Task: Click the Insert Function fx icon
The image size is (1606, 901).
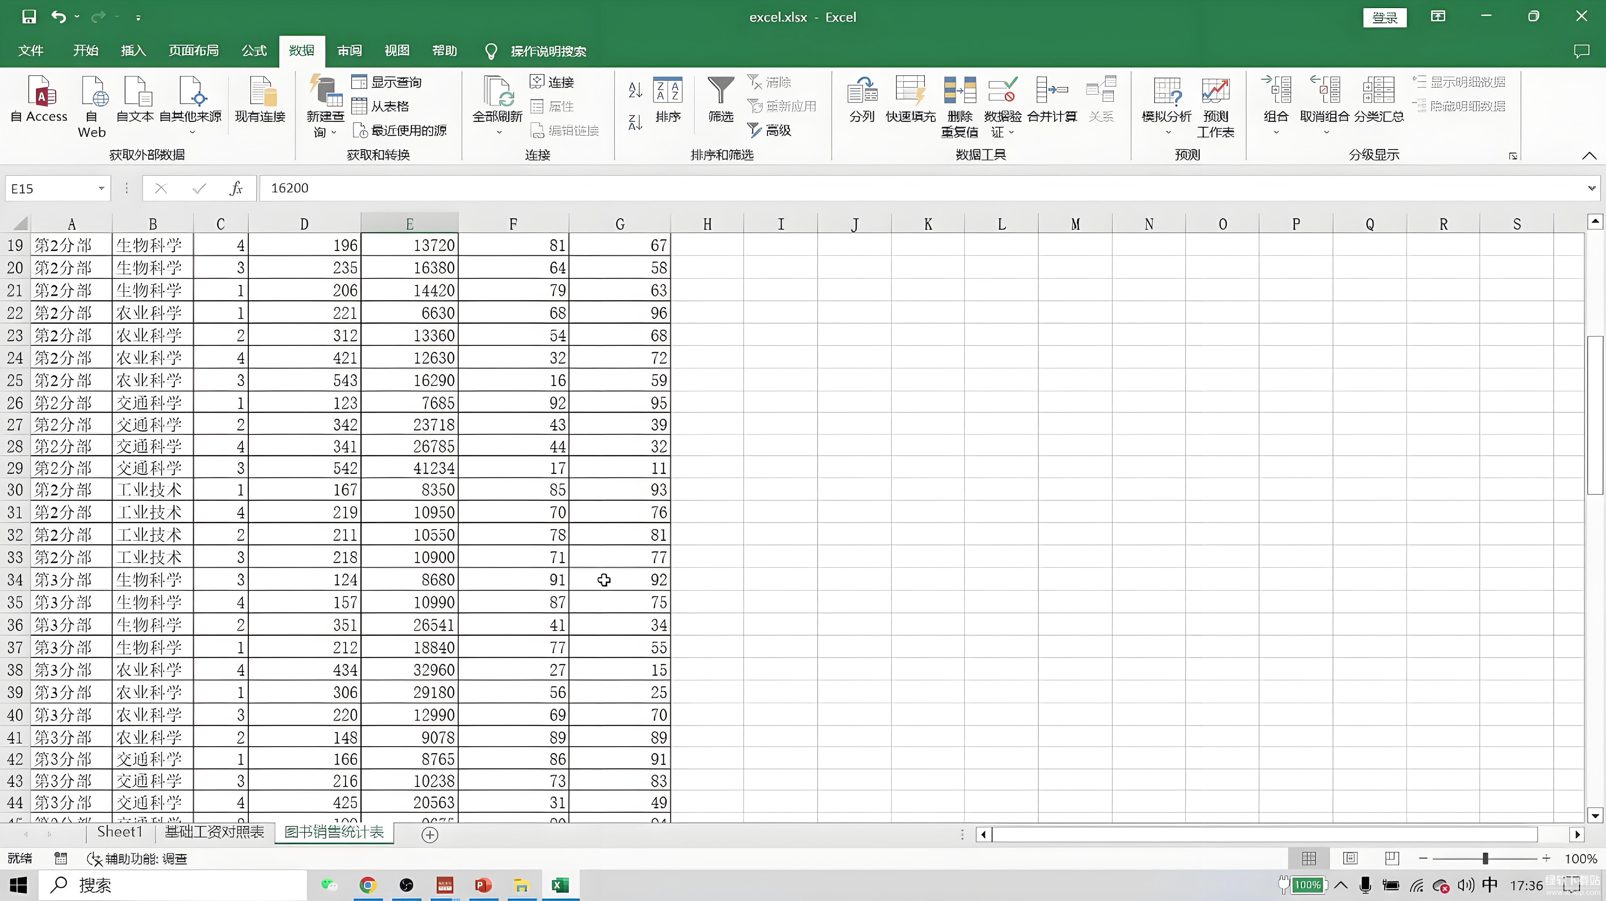Action: click(x=236, y=188)
